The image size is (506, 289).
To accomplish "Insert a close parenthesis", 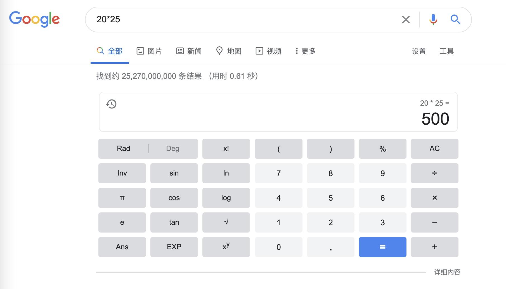I will click(x=331, y=149).
